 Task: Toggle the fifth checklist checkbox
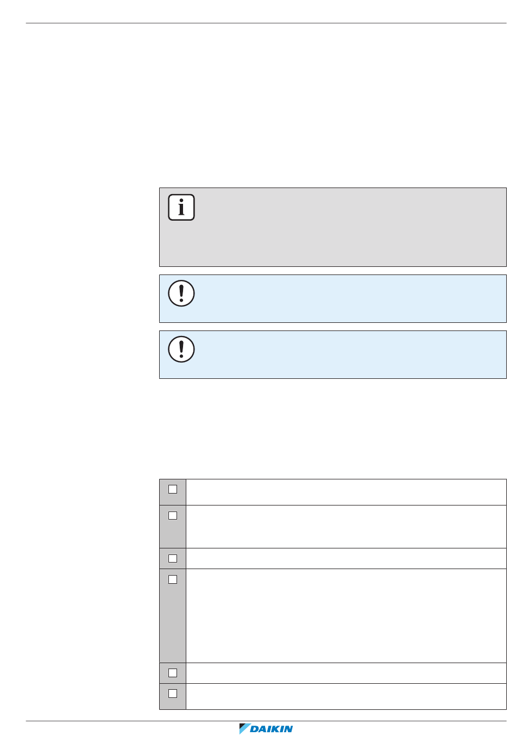pos(173,673)
